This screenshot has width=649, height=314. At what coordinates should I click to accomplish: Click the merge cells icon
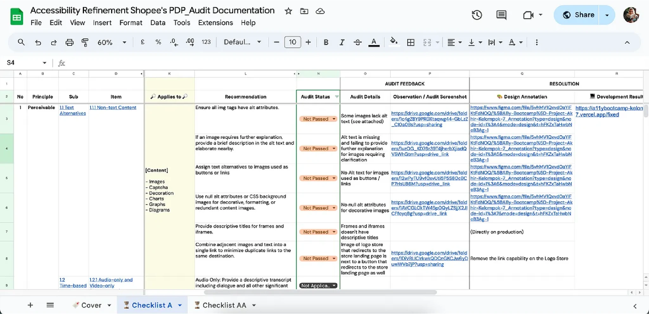(x=427, y=42)
